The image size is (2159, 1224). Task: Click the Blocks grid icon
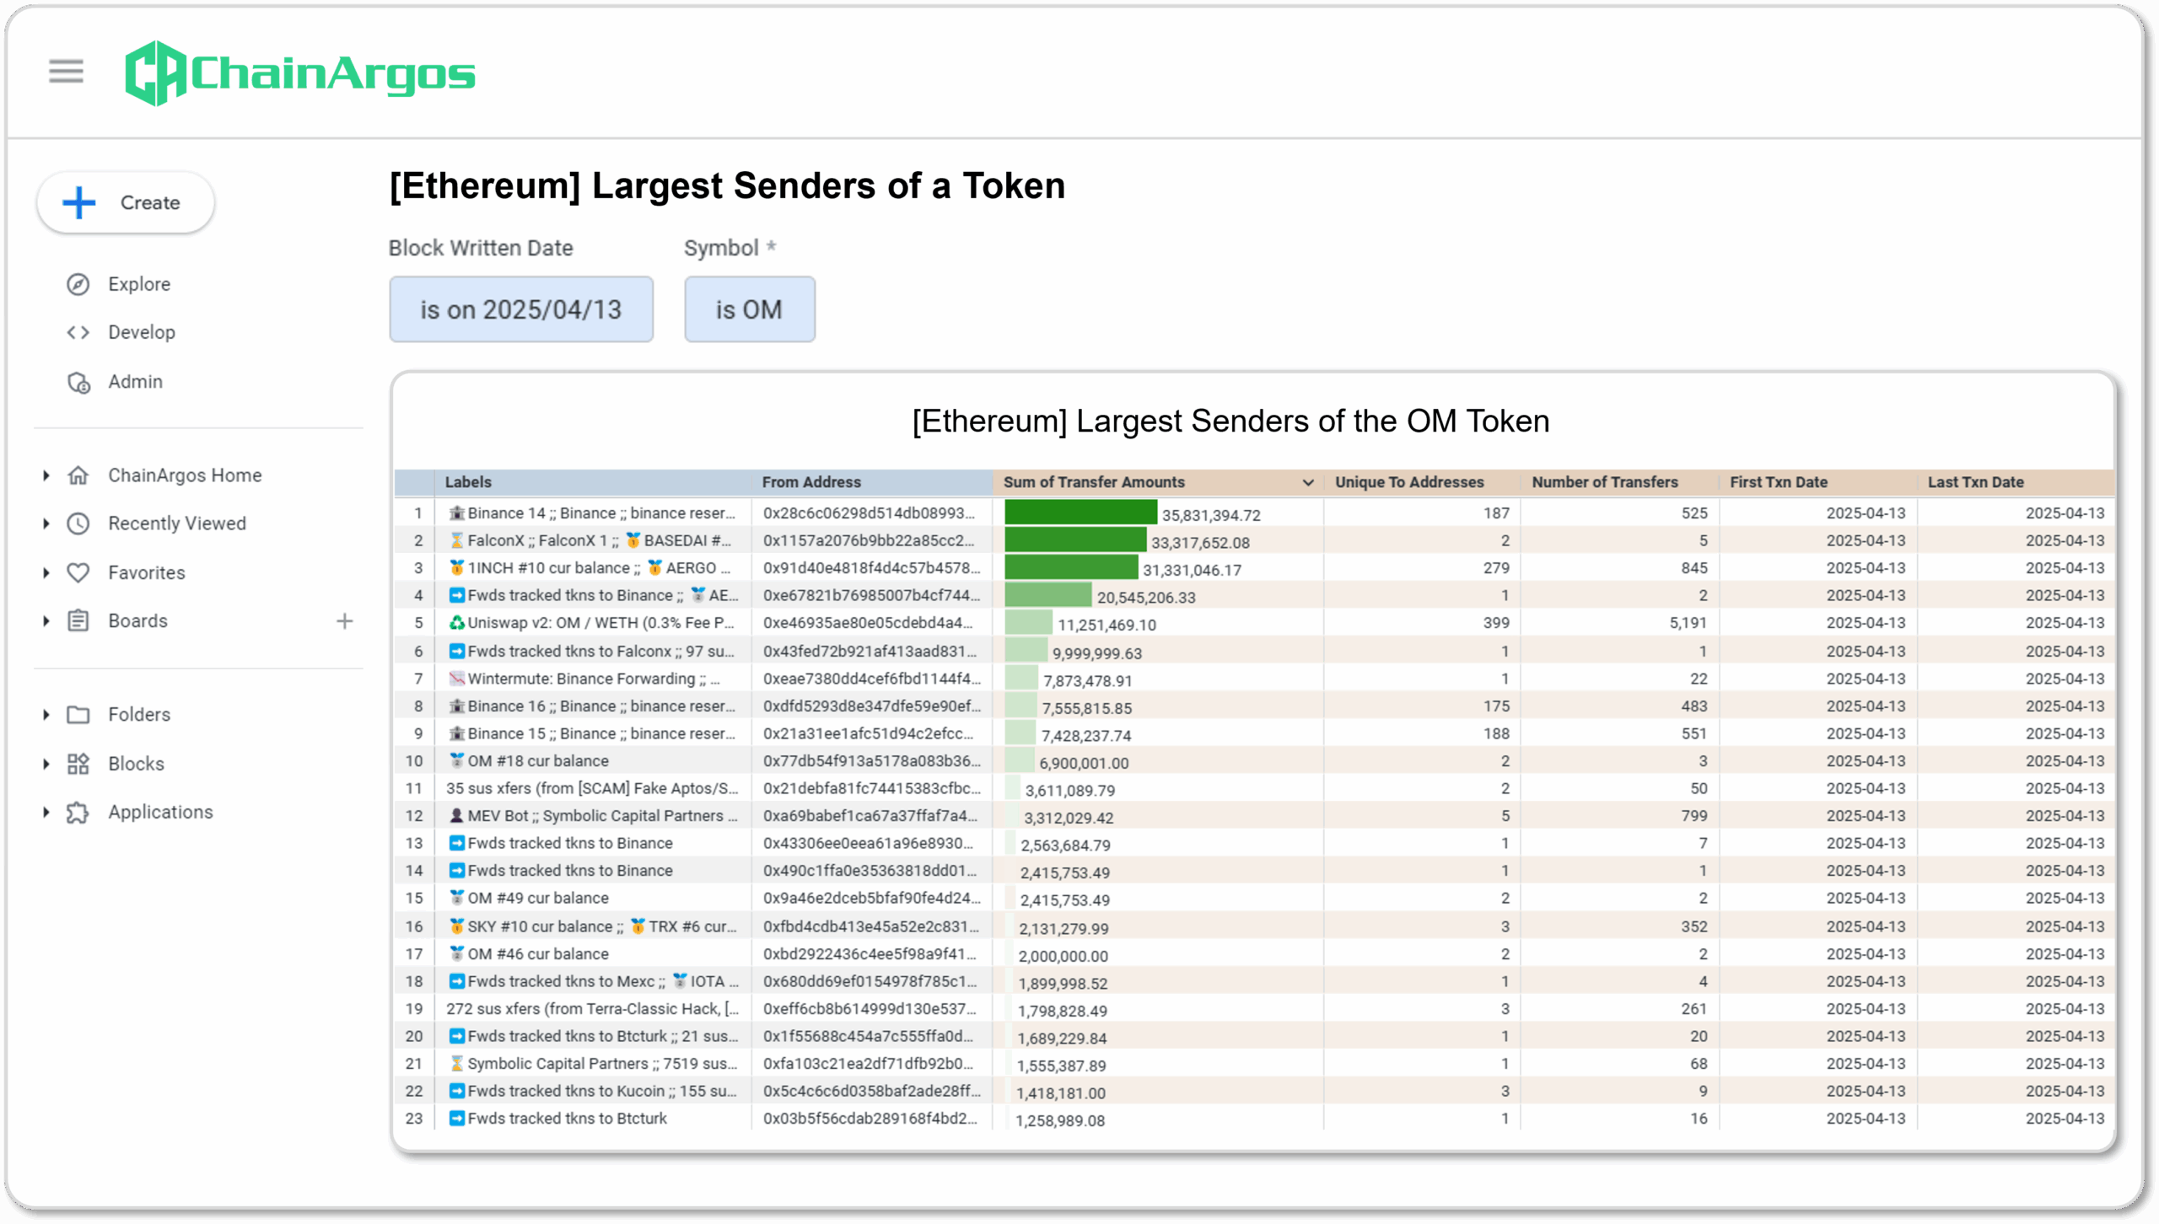pos(78,764)
